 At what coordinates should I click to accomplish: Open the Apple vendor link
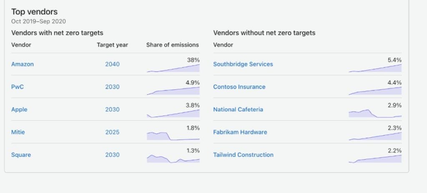point(19,109)
